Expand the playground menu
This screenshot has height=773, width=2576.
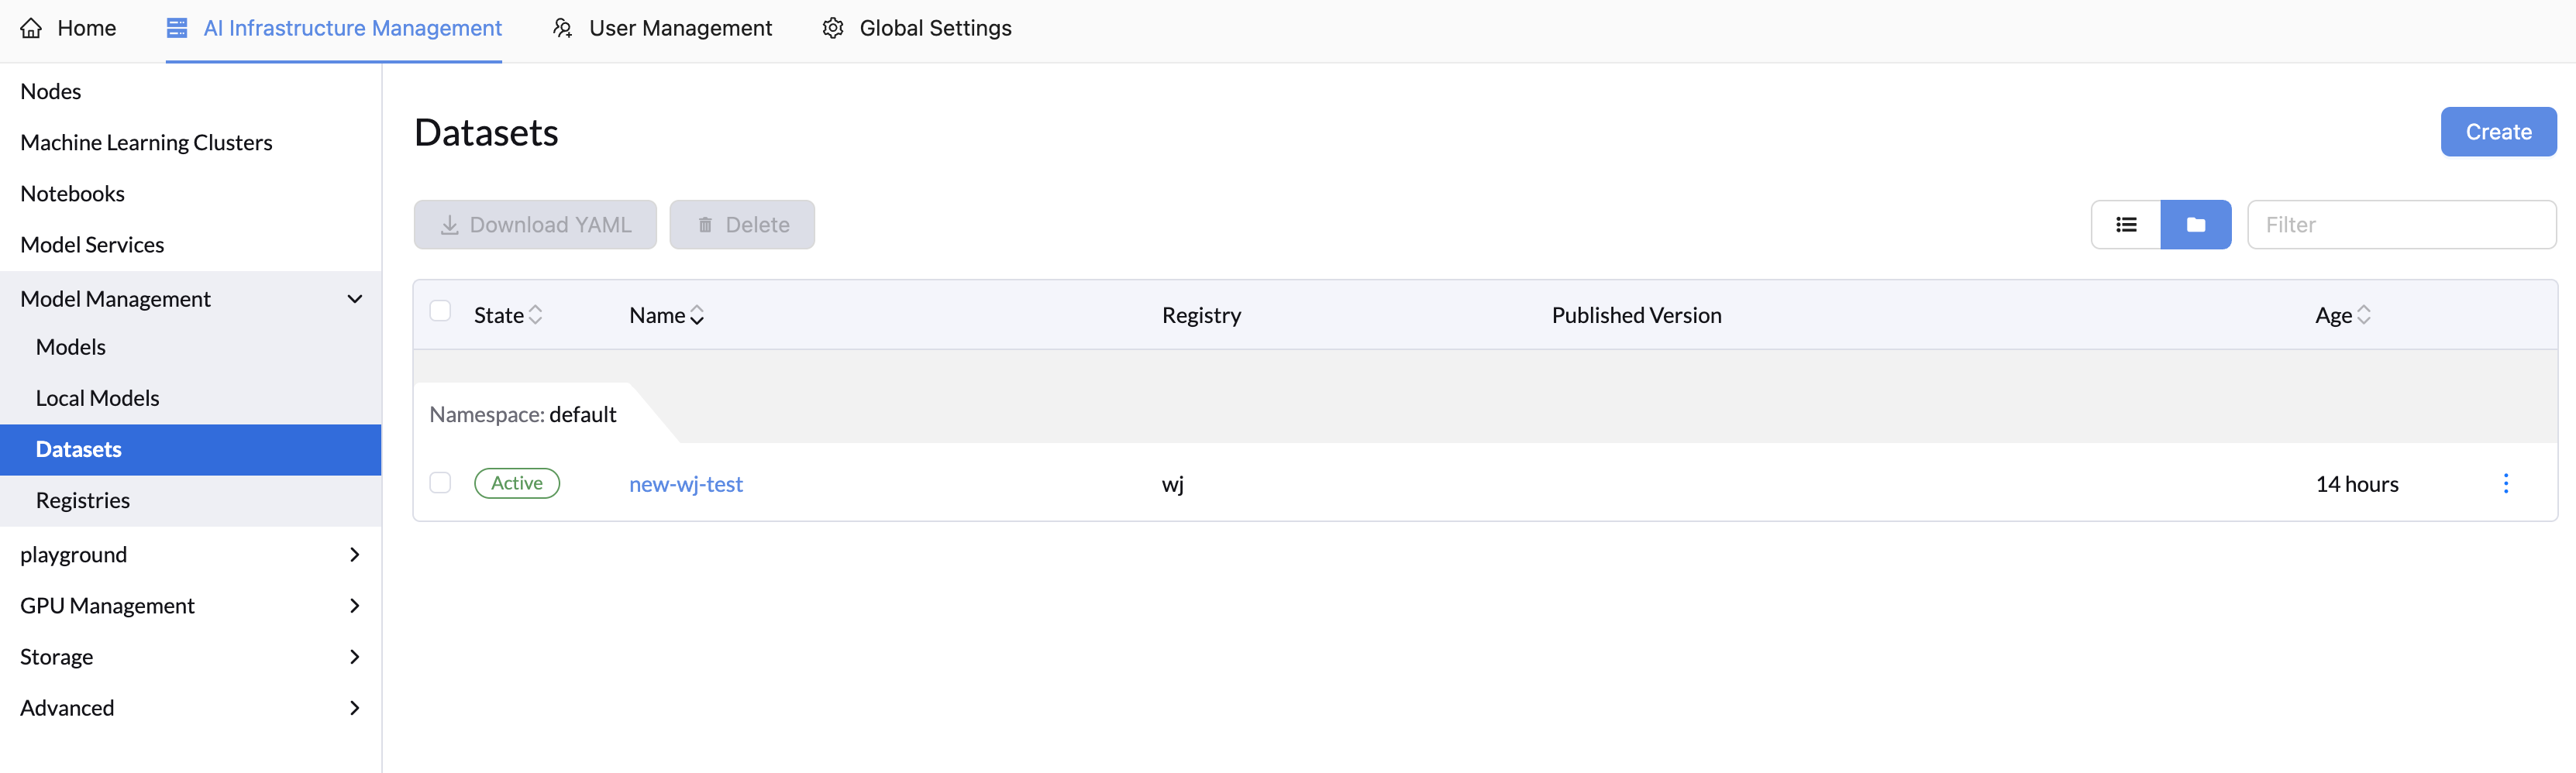point(354,555)
